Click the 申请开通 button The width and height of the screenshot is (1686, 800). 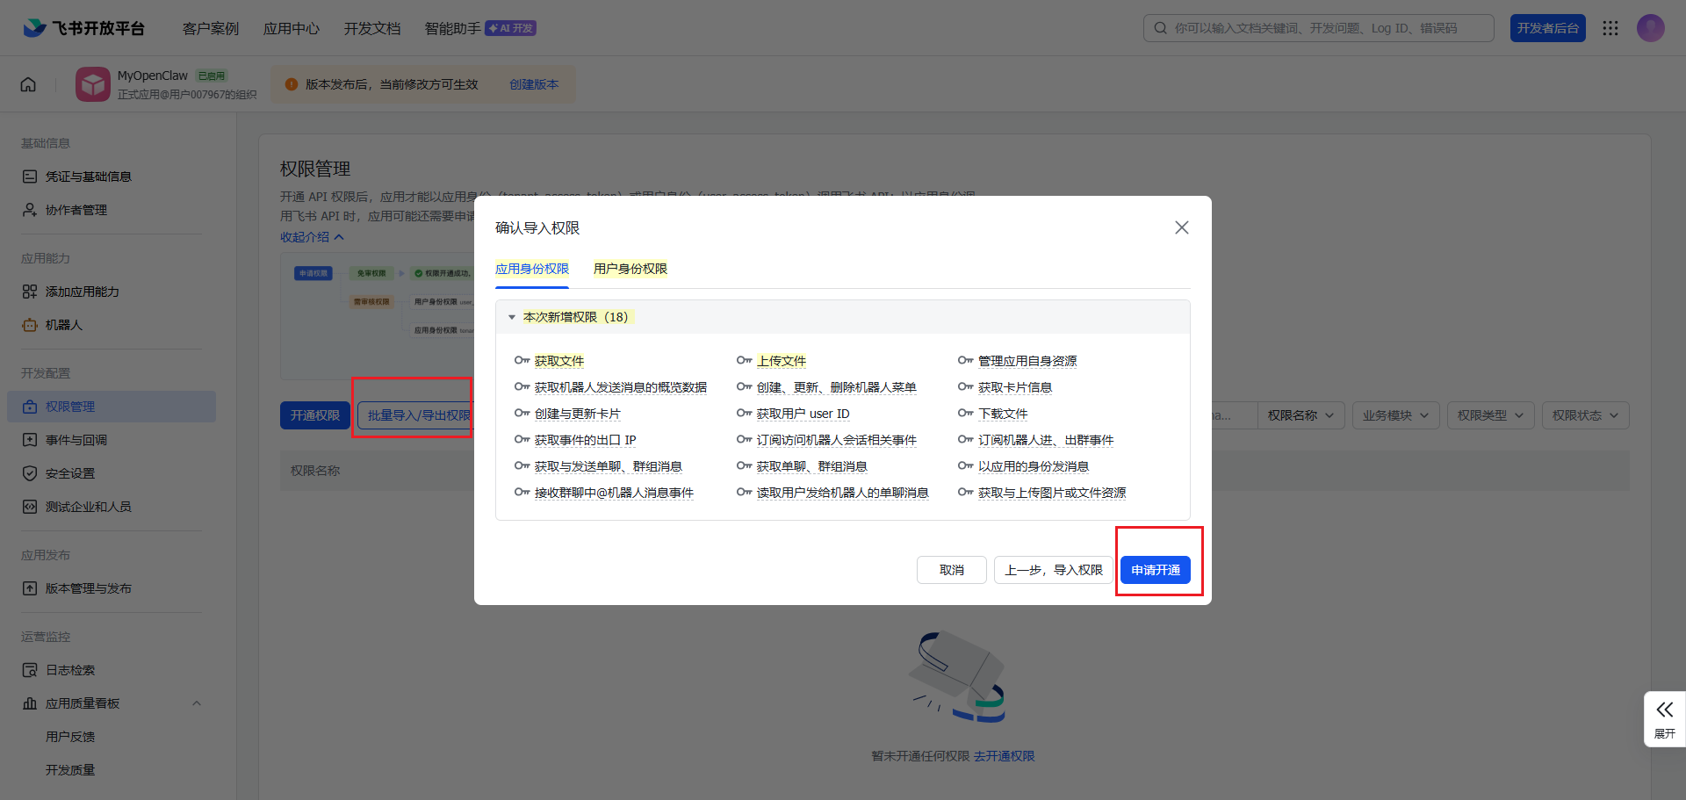coord(1156,569)
